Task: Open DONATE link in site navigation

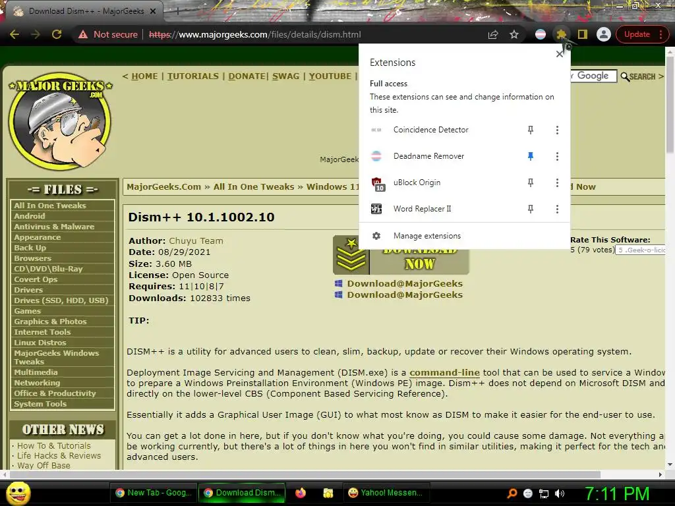Action: [x=247, y=76]
